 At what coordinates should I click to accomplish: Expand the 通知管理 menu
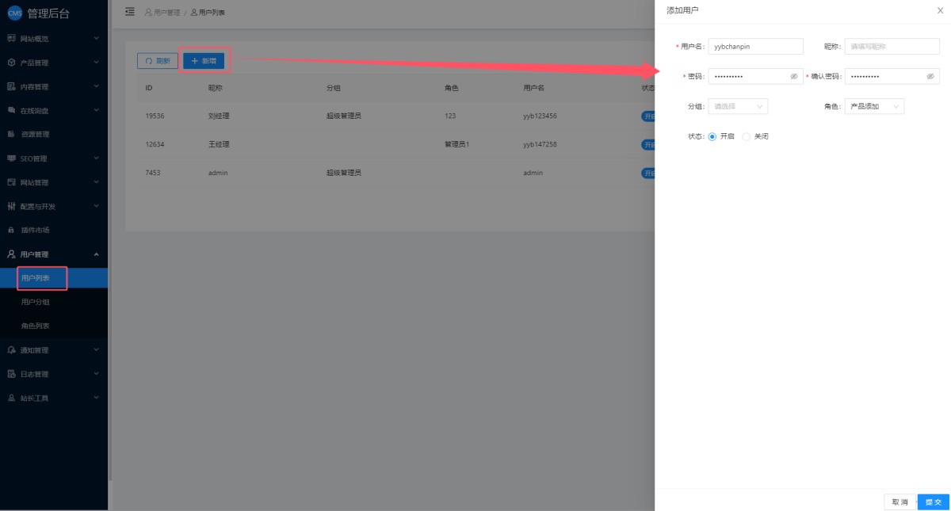point(54,350)
